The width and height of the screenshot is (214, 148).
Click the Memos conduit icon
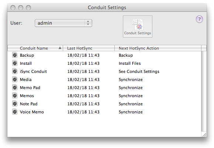(15, 96)
